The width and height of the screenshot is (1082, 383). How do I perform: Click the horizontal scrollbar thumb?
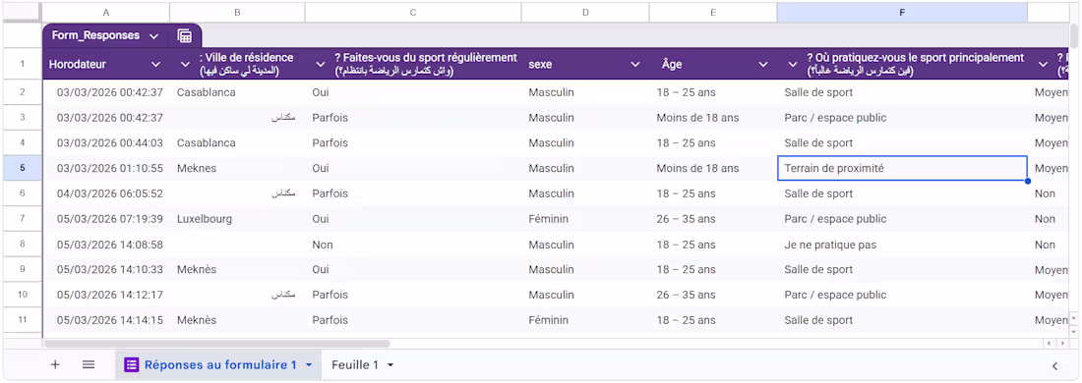coord(216,343)
